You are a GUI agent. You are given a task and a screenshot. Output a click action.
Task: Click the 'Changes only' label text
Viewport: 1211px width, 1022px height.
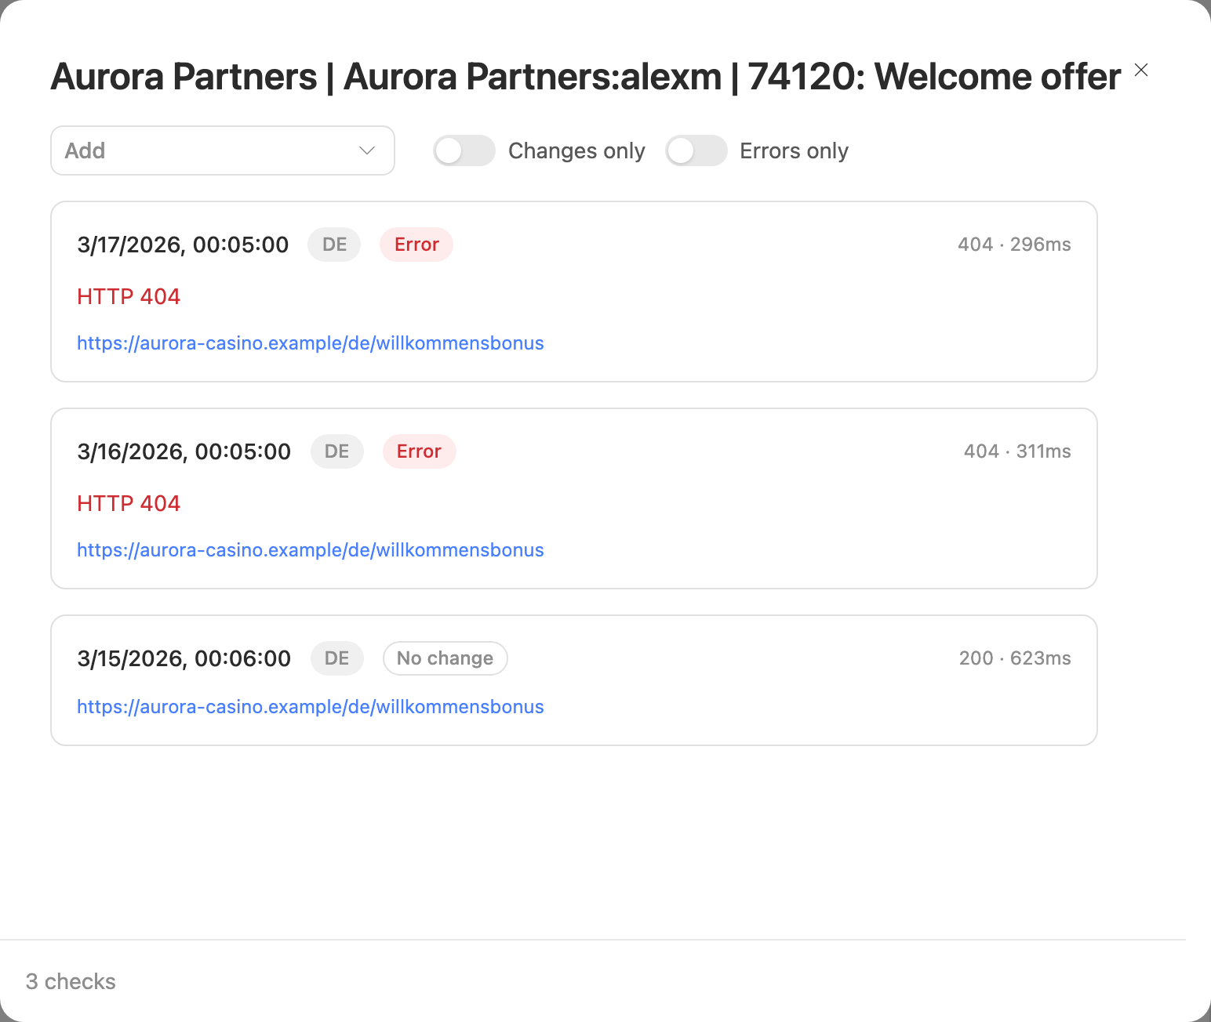pos(576,150)
